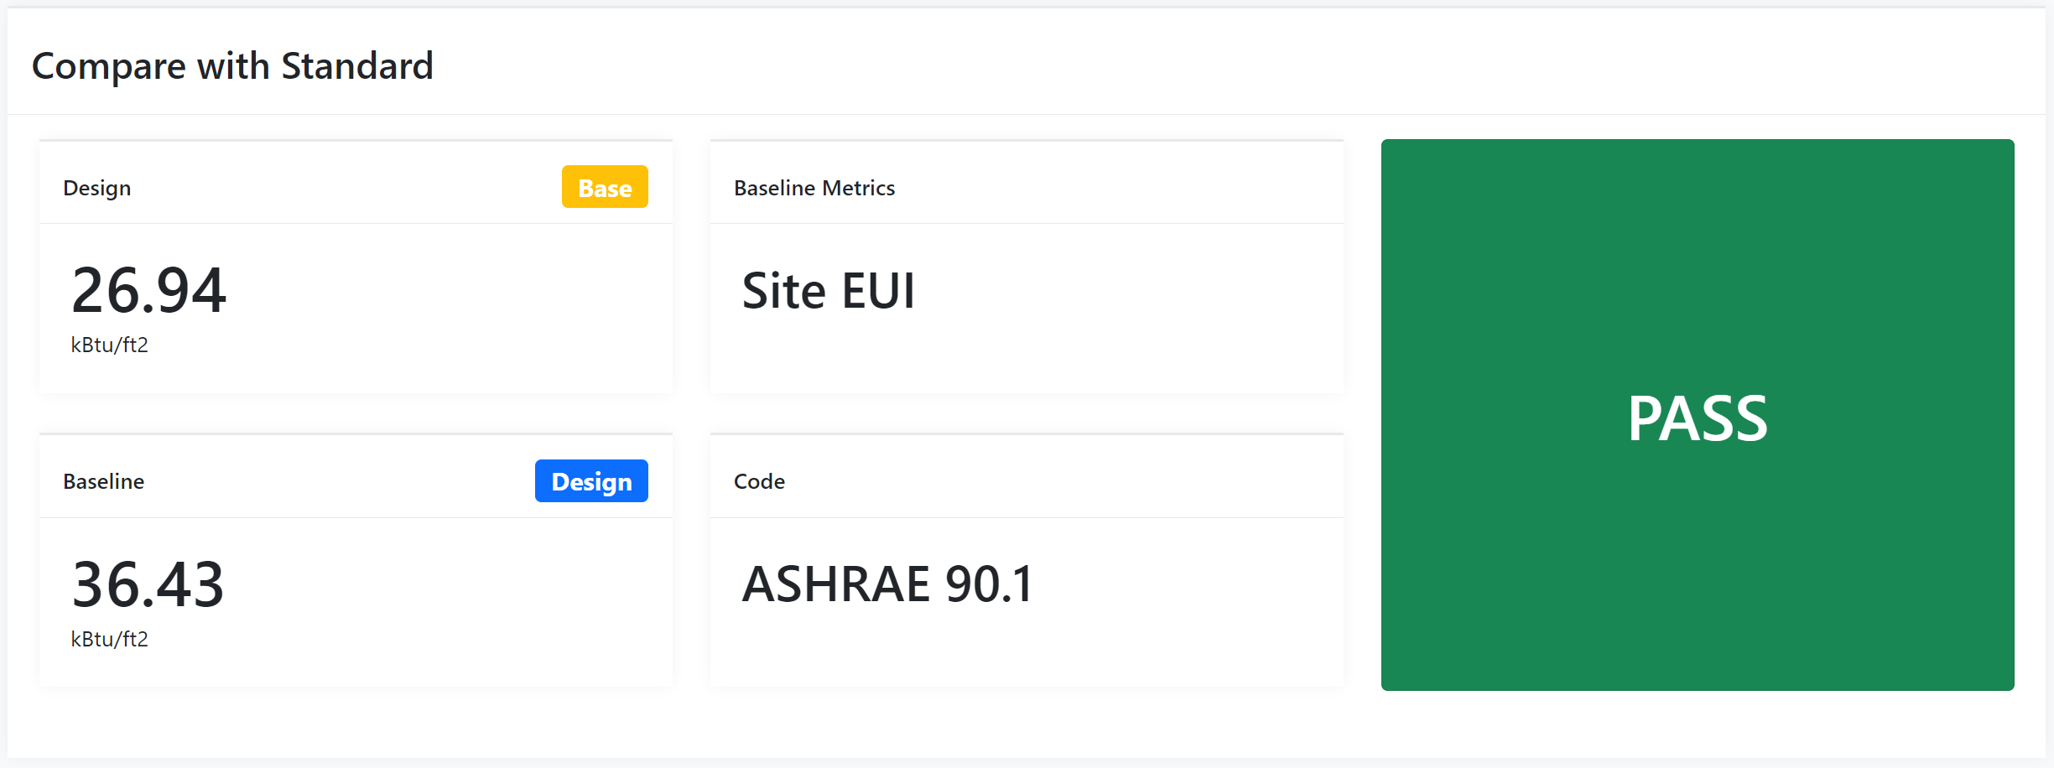Select the 36.43 baseline value

pos(148,584)
